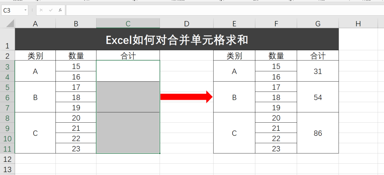The width and height of the screenshot is (384, 175).
Task: Click the Insert Function fx icon
Action: pos(60,10)
